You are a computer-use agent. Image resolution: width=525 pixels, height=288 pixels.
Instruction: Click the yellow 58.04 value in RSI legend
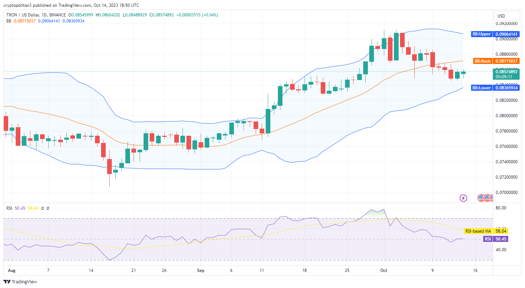(33, 208)
